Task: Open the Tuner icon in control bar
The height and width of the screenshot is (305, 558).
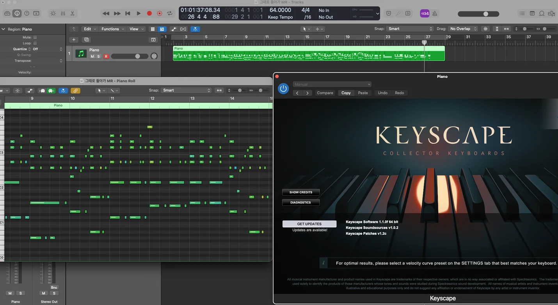Action: 398,13
